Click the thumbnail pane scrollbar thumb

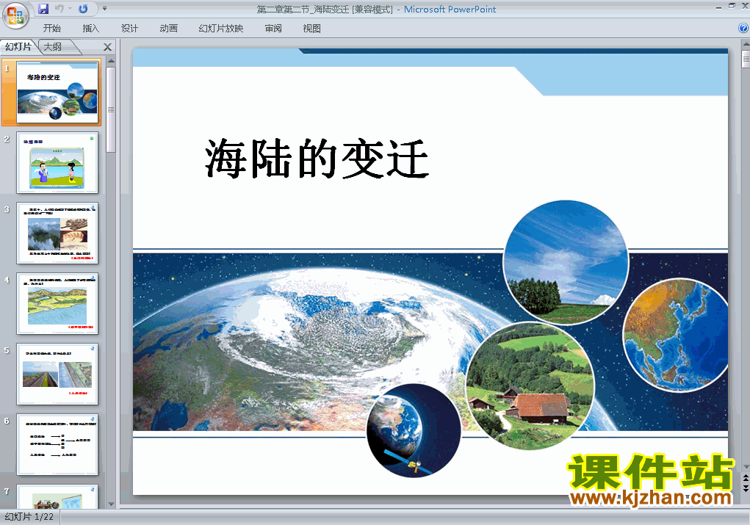[111, 109]
